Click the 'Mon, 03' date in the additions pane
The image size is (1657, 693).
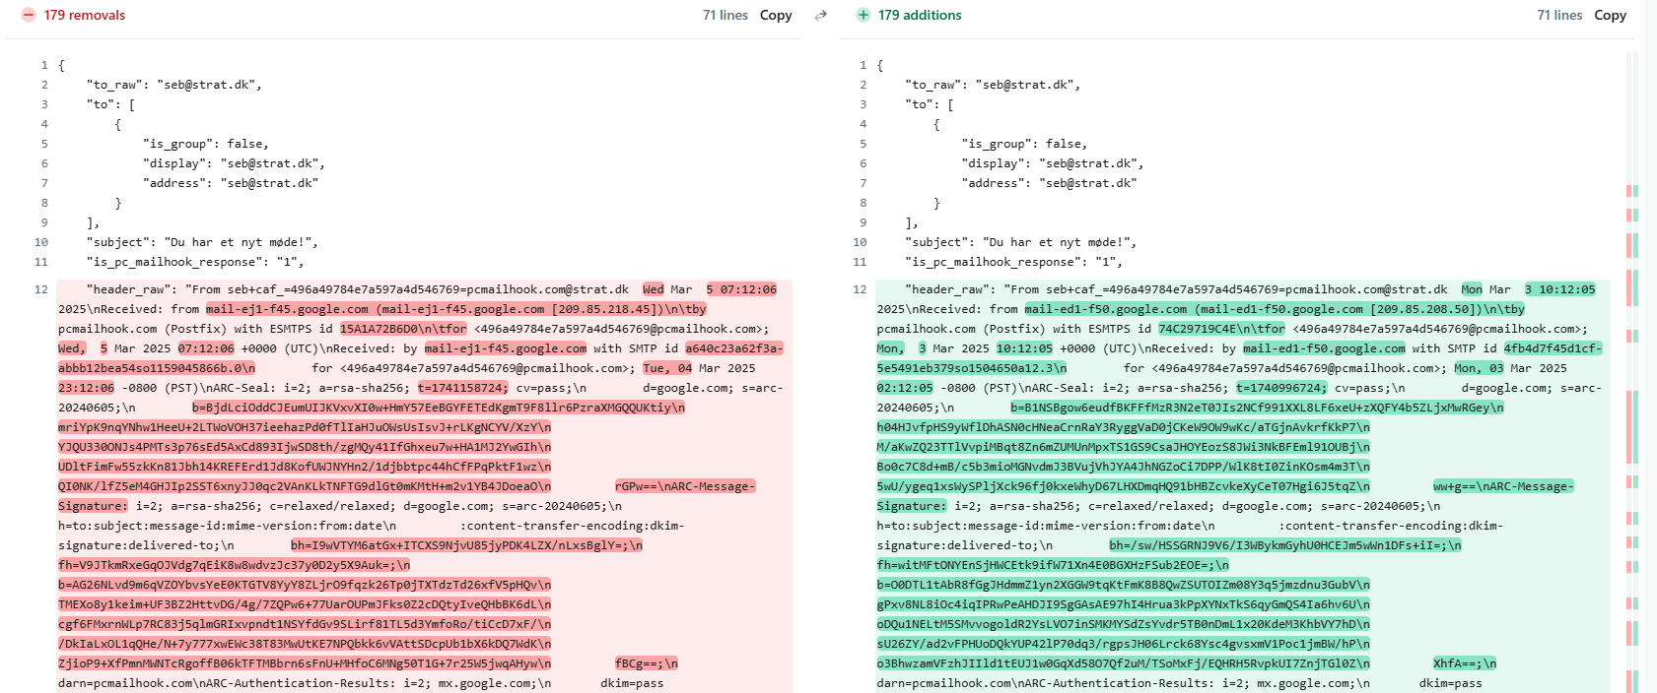coord(1479,368)
